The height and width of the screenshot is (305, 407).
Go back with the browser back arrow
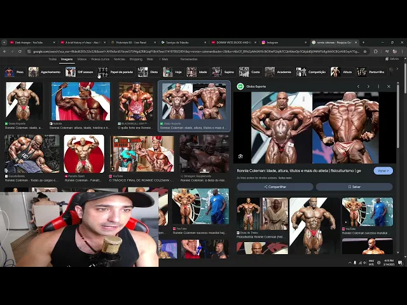pos(4,51)
